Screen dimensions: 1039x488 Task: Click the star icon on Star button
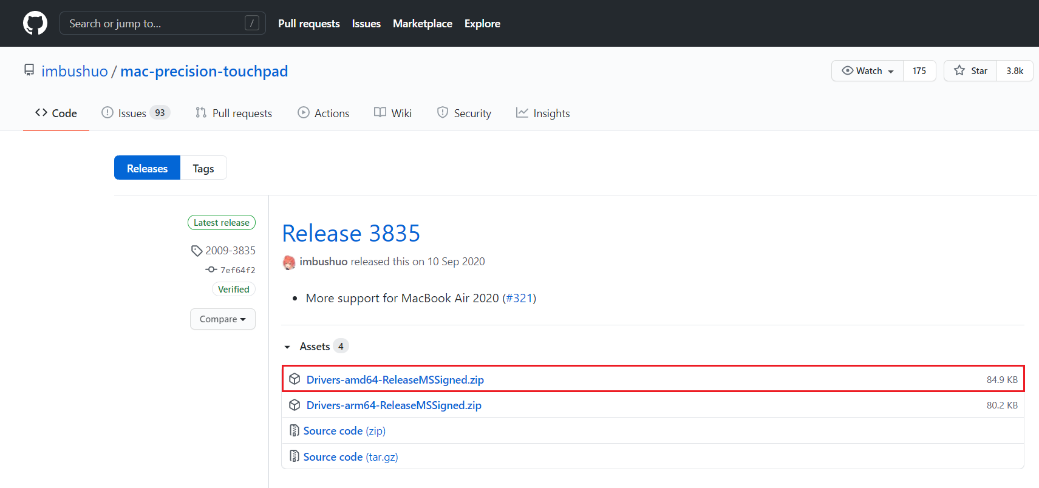click(959, 70)
